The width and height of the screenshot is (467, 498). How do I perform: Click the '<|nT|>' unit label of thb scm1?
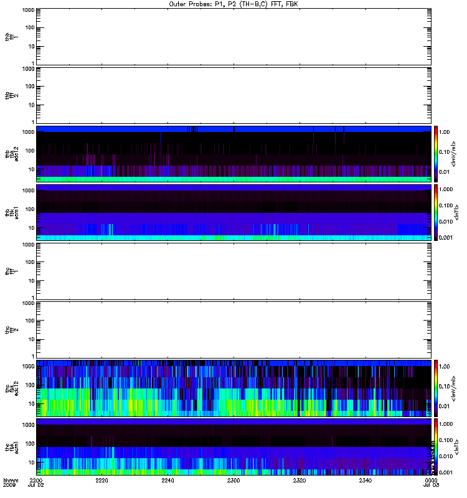[456, 212]
